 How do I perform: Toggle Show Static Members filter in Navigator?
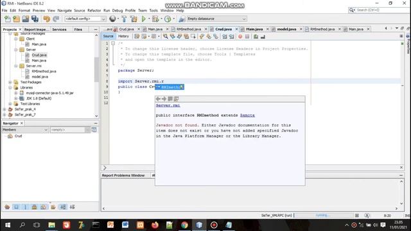(26, 207)
